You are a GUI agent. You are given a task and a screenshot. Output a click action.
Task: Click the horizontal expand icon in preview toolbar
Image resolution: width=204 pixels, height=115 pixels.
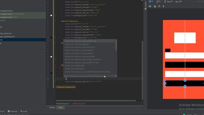tap(159, 6)
